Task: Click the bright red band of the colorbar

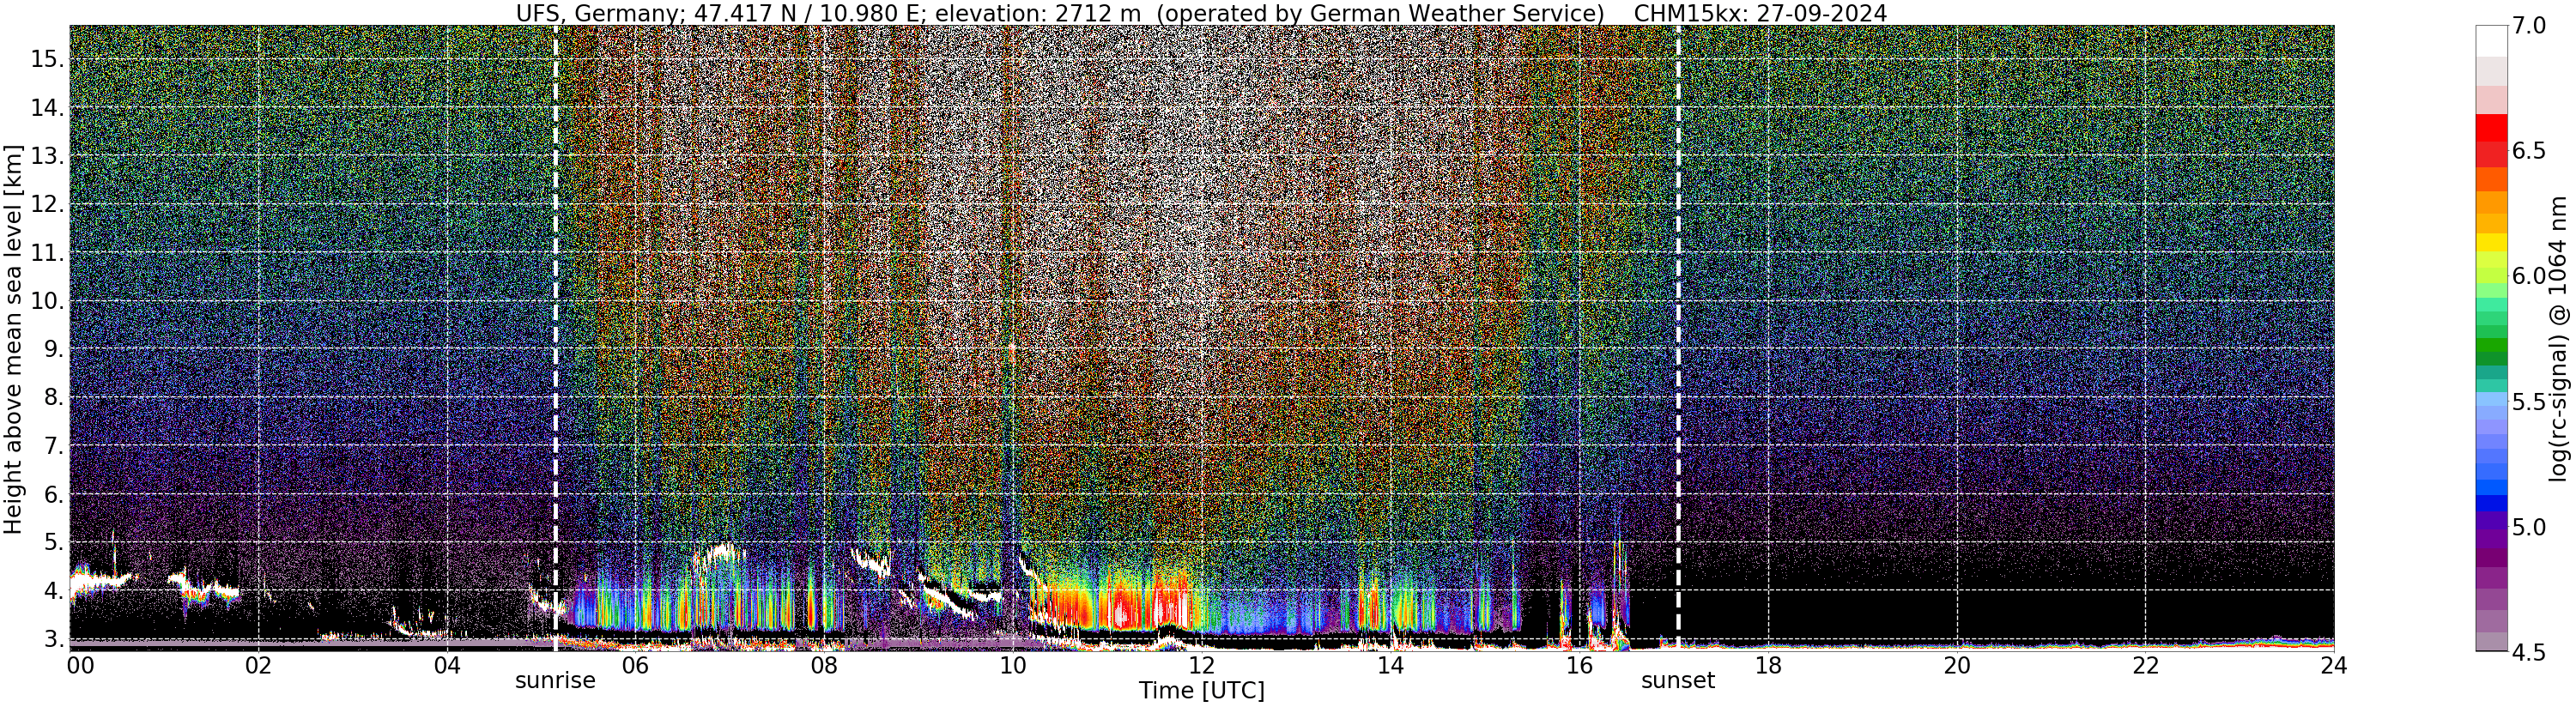Action: pyautogui.click(x=2491, y=128)
